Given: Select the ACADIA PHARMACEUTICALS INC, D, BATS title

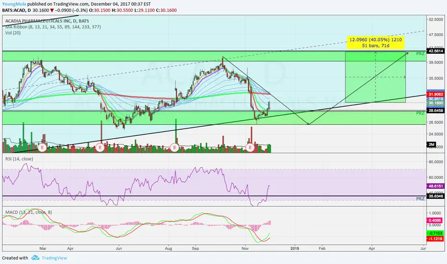Looking at the screenshot, I should pyautogui.click(x=47, y=21).
